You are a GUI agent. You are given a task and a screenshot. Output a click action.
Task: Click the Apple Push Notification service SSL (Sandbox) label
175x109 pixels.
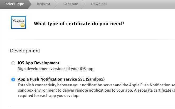[61, 79]
